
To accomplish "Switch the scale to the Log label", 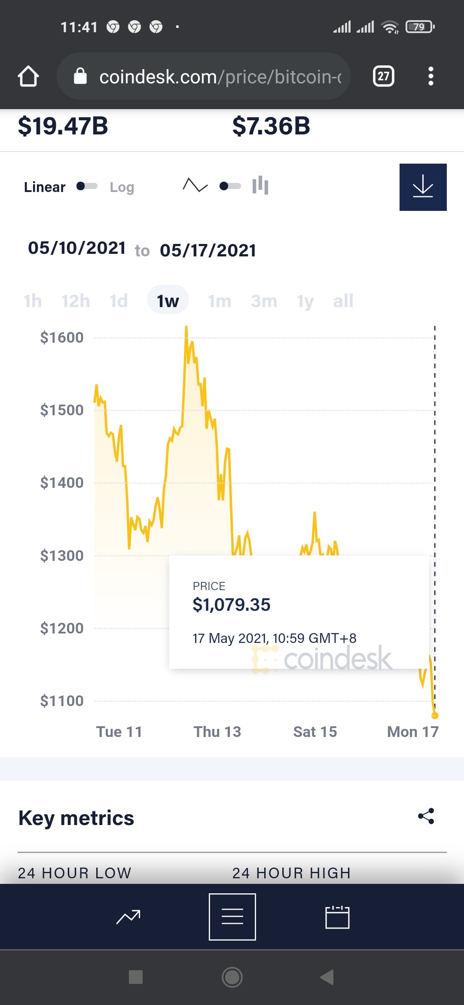I will click(122, 187).
